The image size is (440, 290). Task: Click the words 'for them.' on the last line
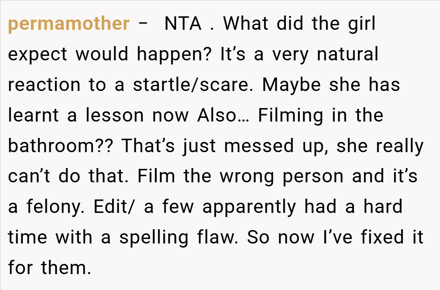point(49,268)
